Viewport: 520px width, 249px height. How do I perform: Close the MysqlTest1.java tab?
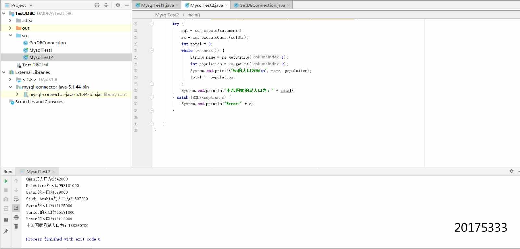click(177, 5)
